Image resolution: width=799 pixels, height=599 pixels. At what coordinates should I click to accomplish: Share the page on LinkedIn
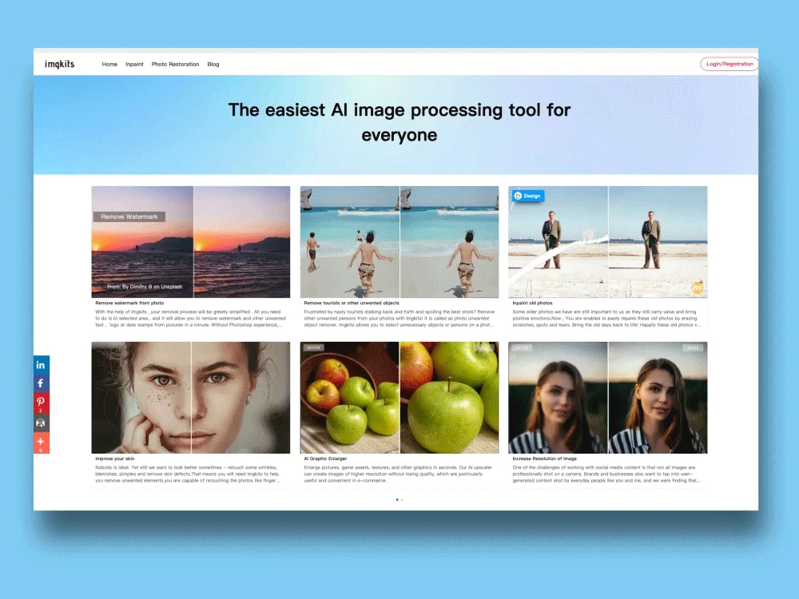click(x=40, y=363)
